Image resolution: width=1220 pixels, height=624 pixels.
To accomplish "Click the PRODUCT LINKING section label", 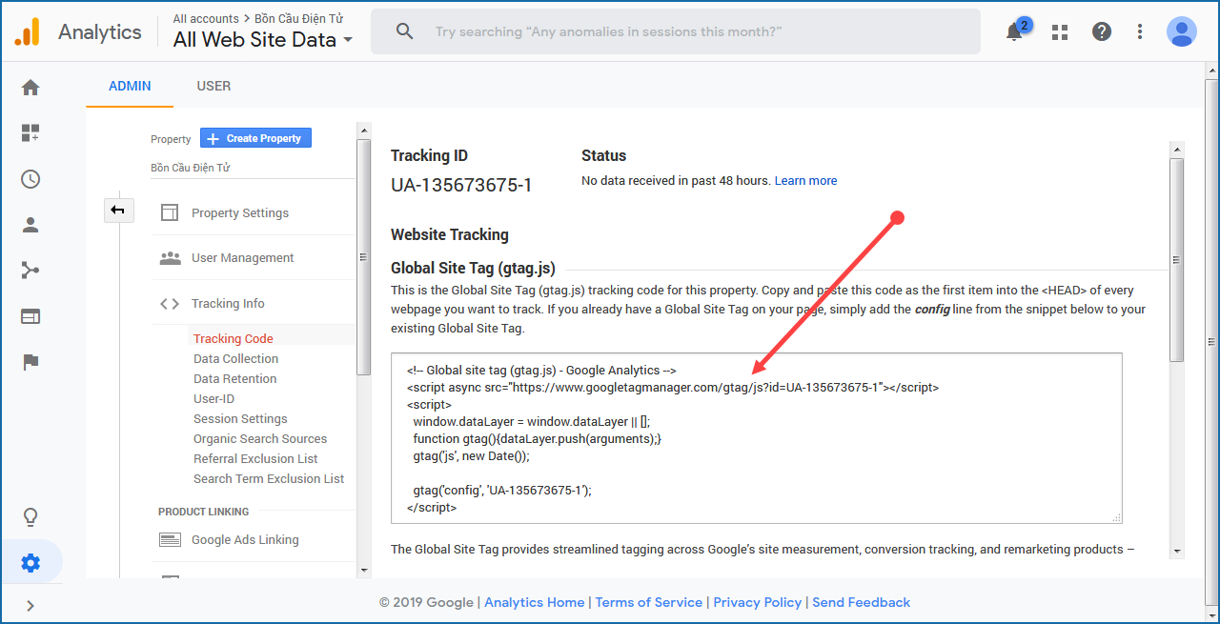I will click(x=204, y=512).
